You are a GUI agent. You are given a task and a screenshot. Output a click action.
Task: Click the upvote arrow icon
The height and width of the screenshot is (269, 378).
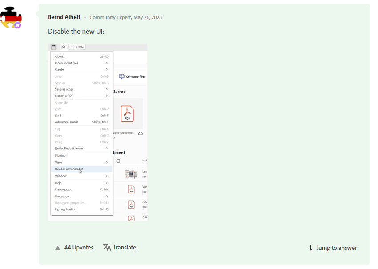tap(57, 247)
